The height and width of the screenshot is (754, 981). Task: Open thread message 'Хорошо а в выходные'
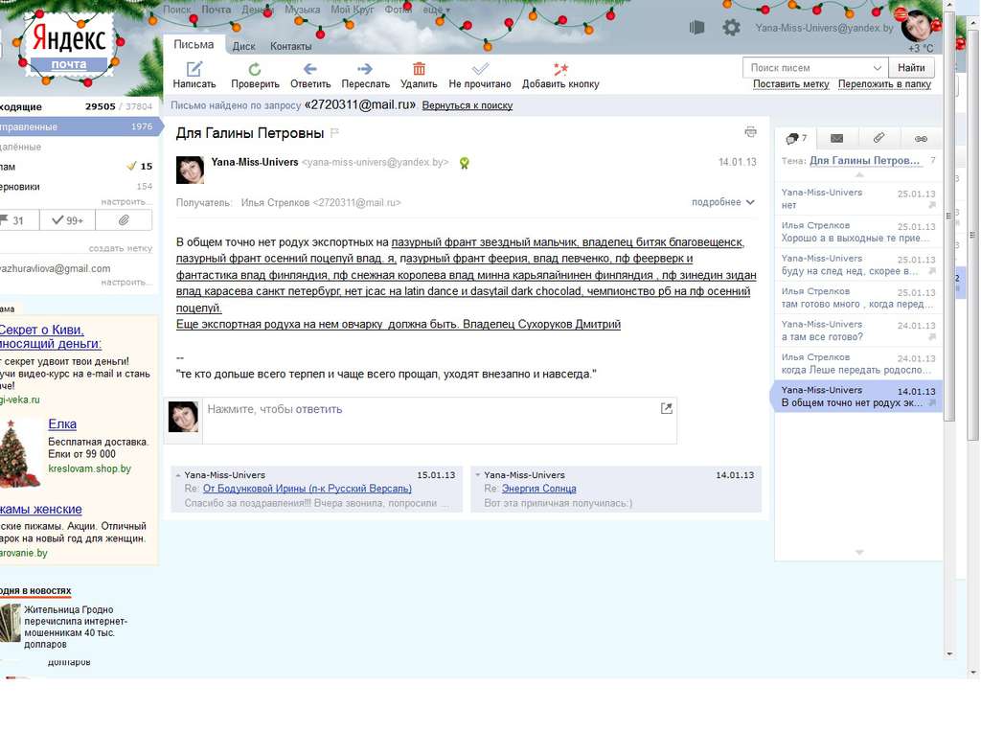click(858, 232)
